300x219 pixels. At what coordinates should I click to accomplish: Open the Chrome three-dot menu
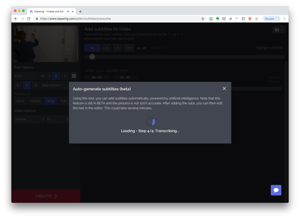click(284, 19)
